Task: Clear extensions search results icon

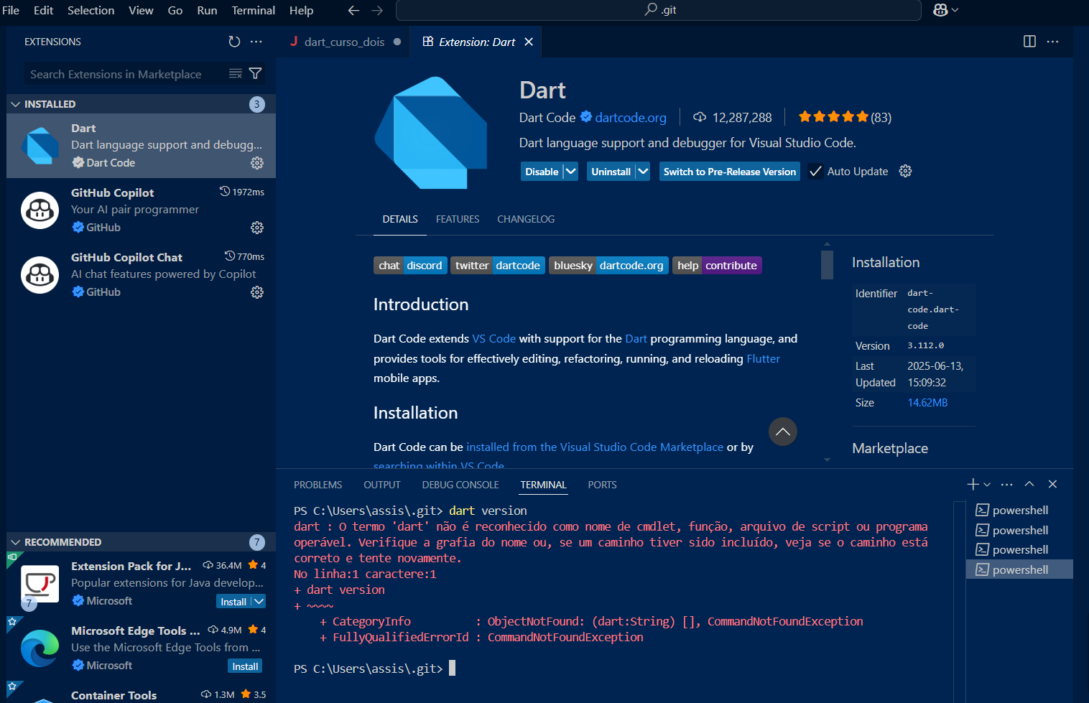Action: [235, 74]
